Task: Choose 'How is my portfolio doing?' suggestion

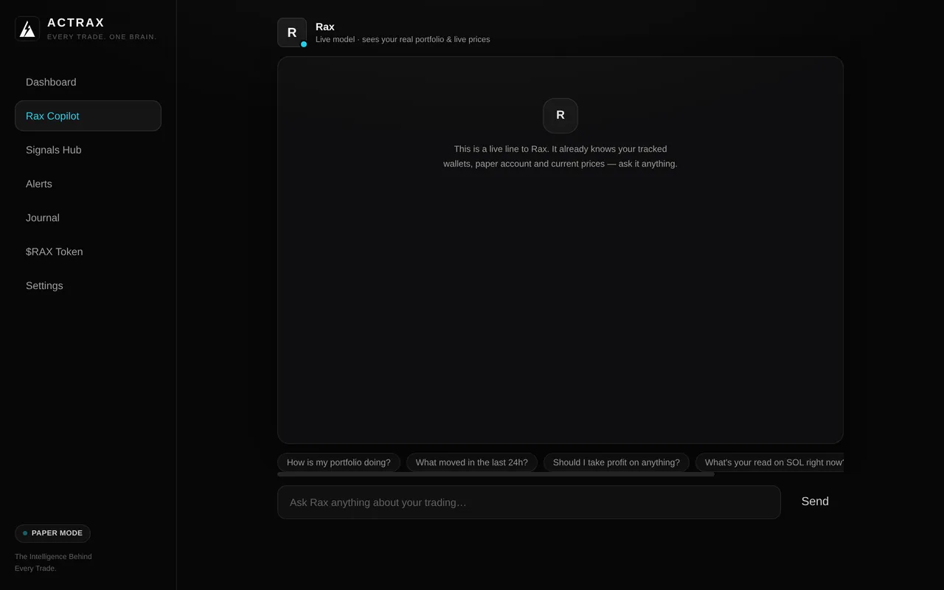Action: (x=339, y=462)
